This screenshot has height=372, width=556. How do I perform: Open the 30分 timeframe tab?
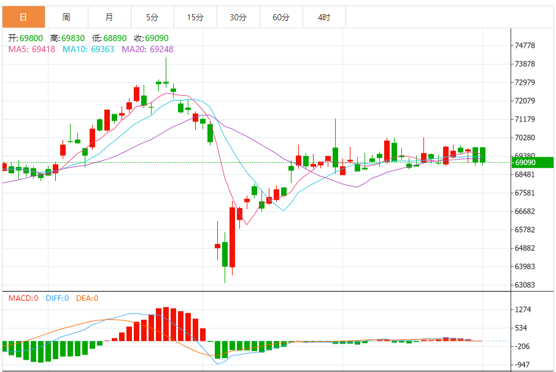[x=238, y=17]
